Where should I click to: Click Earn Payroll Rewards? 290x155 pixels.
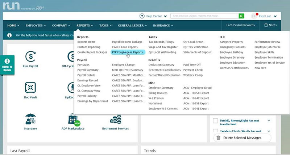point(240,25)
